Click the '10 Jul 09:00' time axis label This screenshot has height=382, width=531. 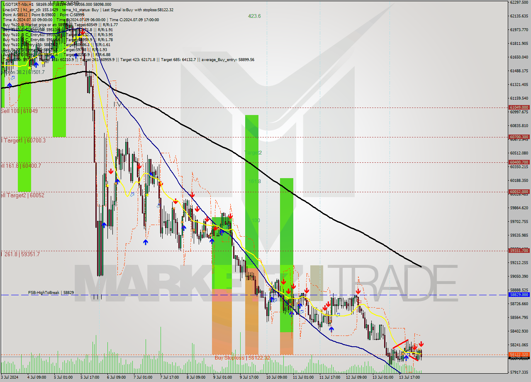(x=276, y=378)
